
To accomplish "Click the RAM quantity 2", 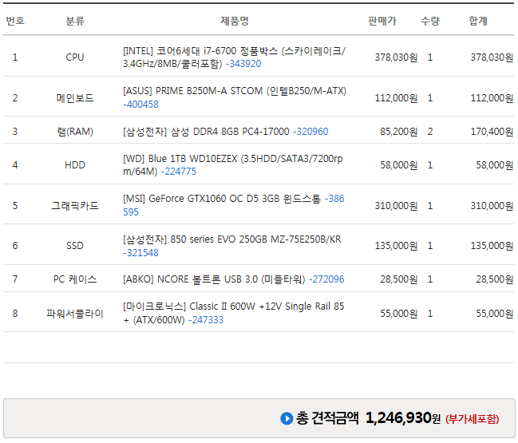I will pos(429,132).
